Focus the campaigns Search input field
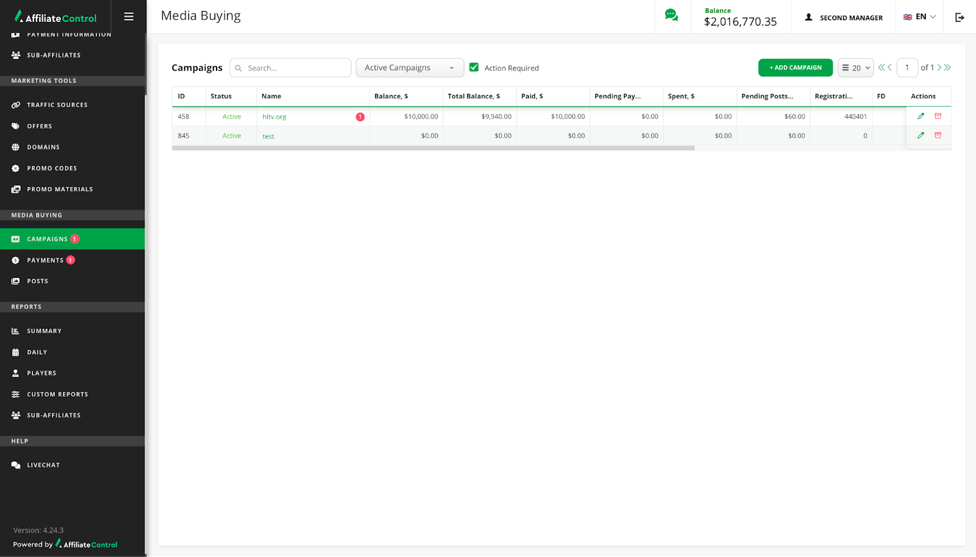This screenshot has height=557, width=976. tap(296, 68)
